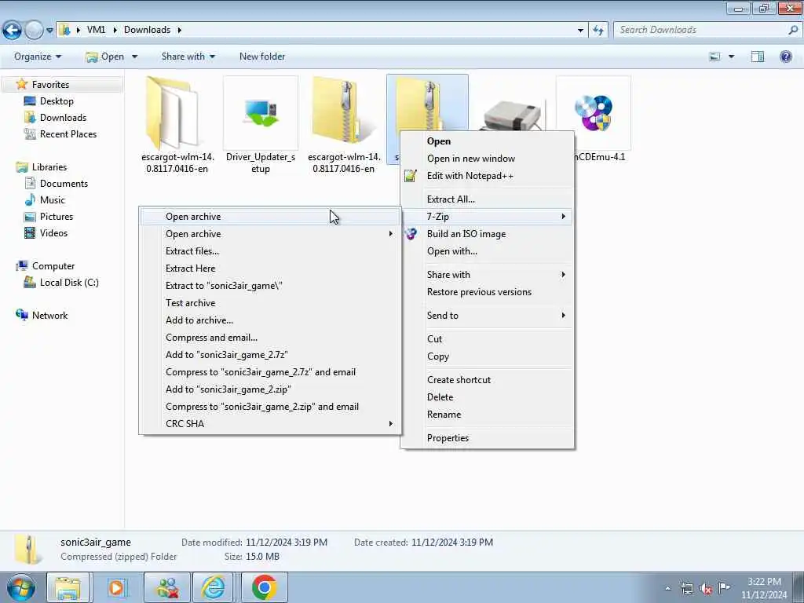Screen dimensions: 804x603
Task: Open the Help question mark button
Action: [x=785, y=57]
